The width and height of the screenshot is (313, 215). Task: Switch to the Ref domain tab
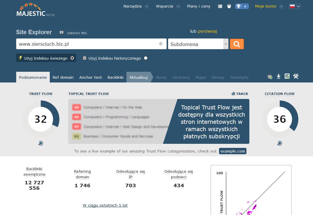(63, 77)
